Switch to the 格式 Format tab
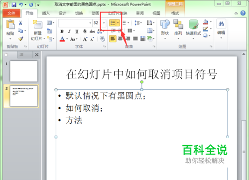 [x=175, y=13]
